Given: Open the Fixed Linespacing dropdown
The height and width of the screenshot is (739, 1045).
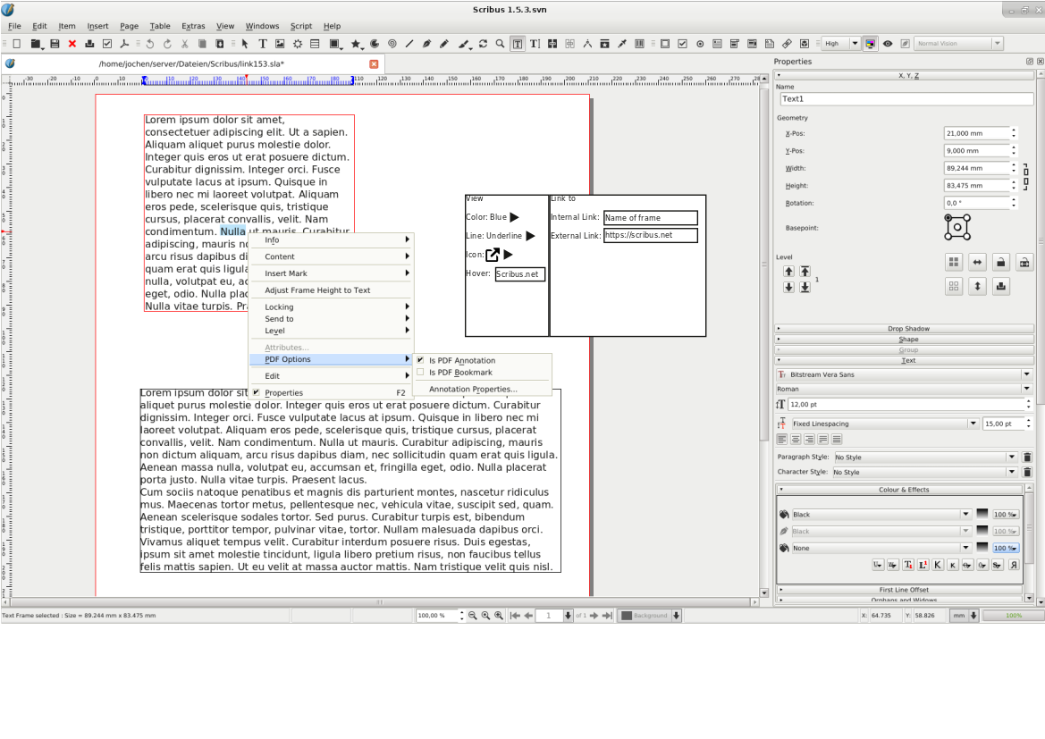Looking at the screenshot, I should [973, 424].
